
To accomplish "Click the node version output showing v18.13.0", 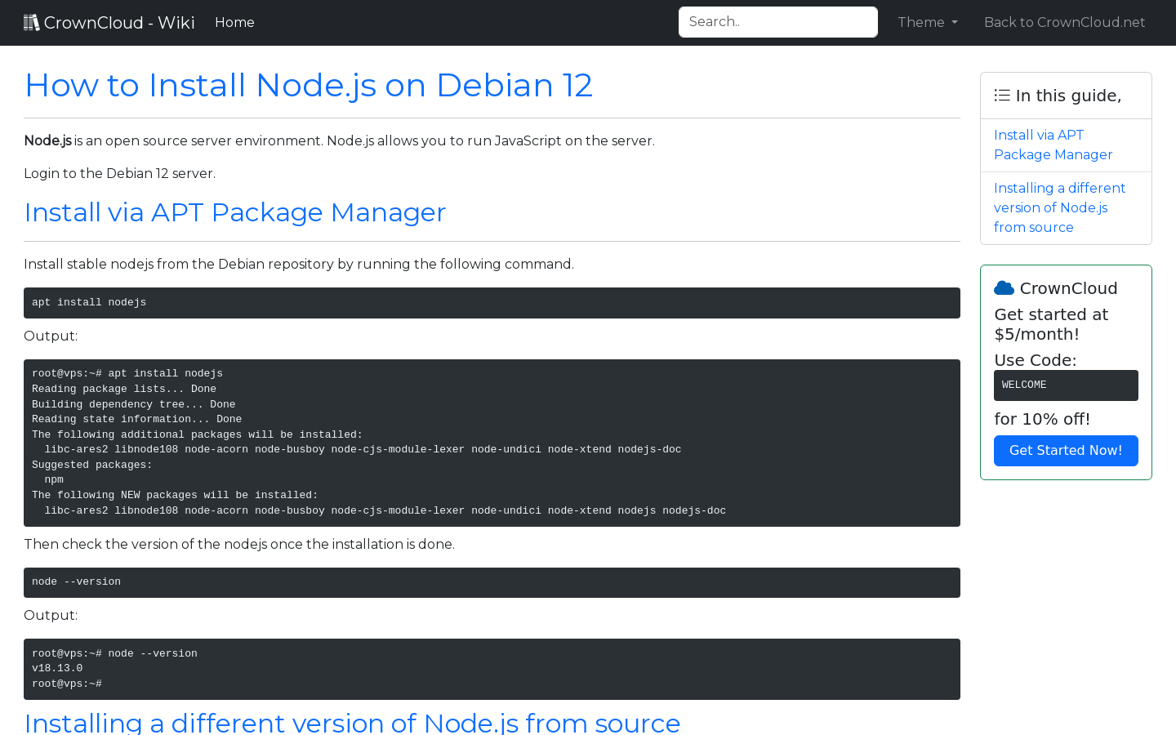I will (x=492, y=668).
